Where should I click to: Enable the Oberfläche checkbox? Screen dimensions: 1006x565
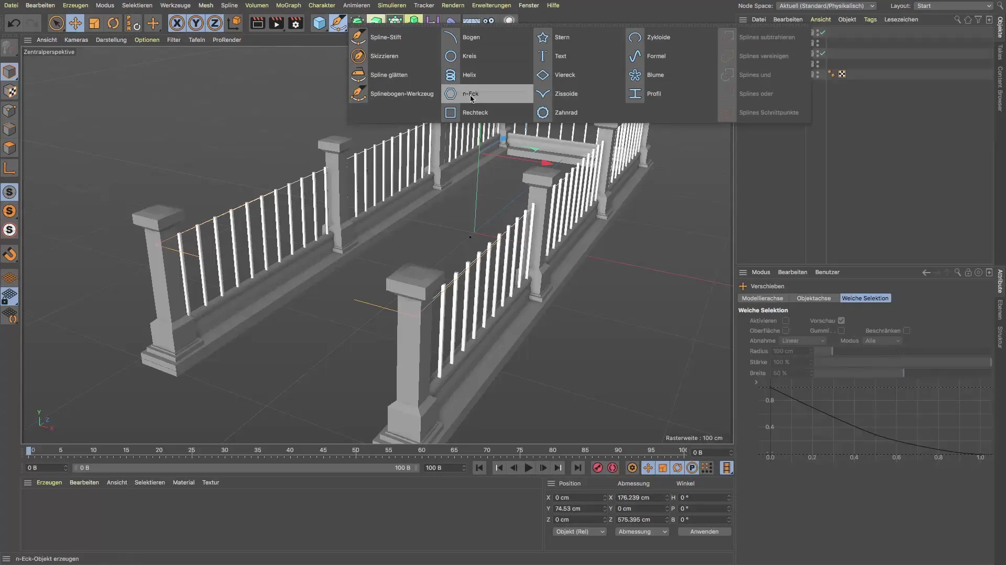tap(785, 331)
